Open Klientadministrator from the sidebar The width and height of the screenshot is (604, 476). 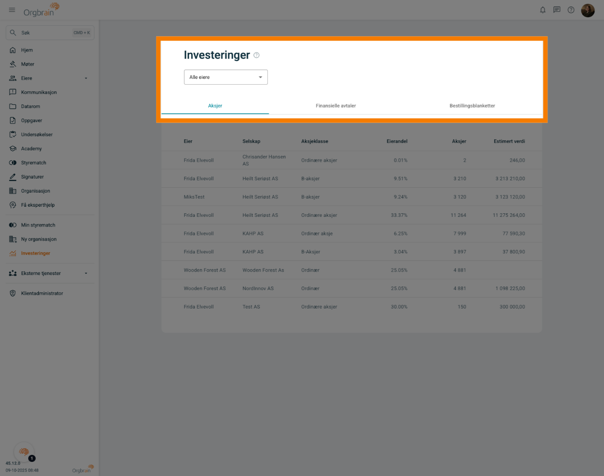(x=42, y=294)
